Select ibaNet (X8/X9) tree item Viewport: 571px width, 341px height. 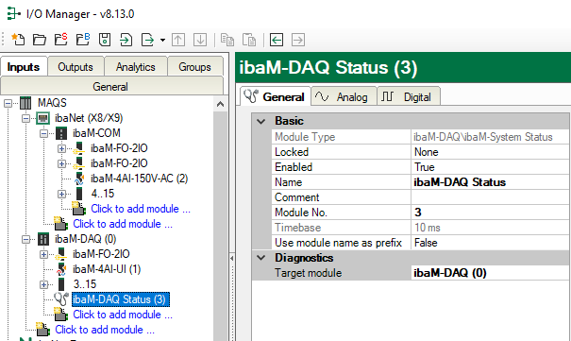click(x=89, y=118)
